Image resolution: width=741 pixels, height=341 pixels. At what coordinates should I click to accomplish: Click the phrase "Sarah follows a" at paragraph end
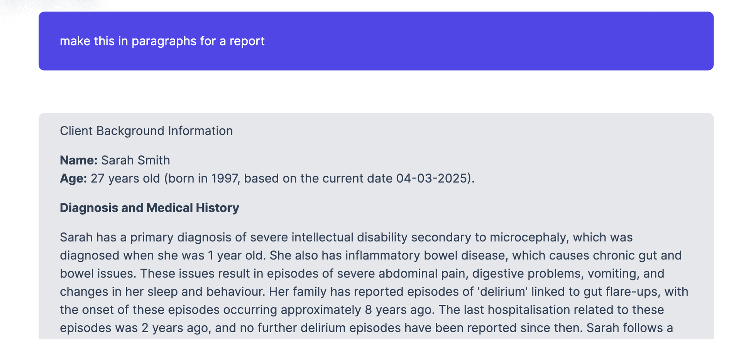[629, 328]
